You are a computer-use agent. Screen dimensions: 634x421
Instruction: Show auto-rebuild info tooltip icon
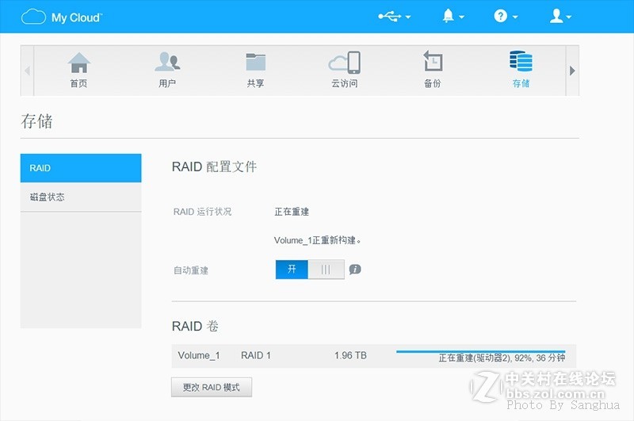355,270
